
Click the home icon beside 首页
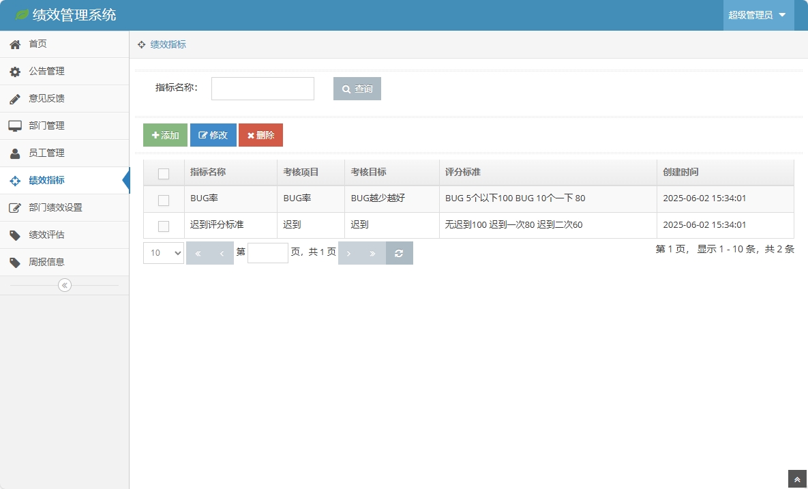pyautogui.click(x=15, y=44)
